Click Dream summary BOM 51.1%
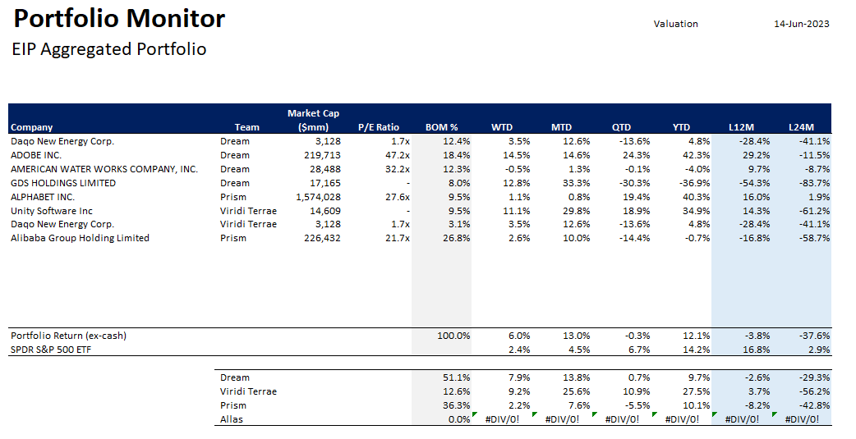 [458, 377]
